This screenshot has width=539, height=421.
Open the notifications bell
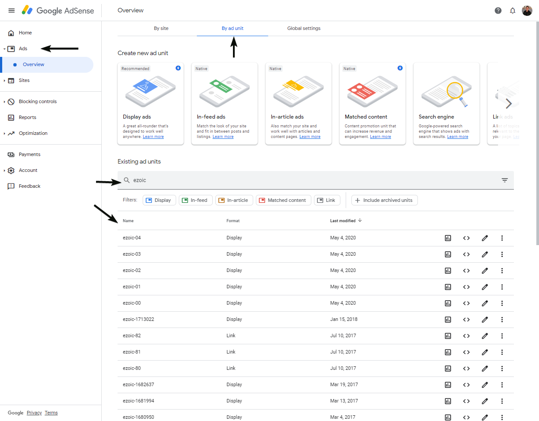point(513,11)
